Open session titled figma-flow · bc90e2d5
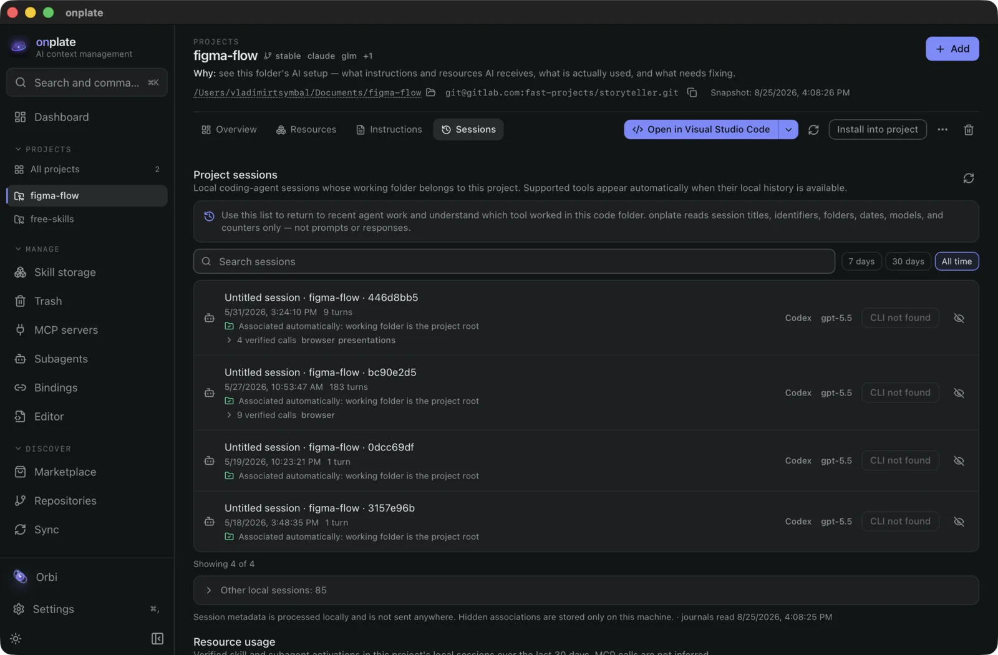Image resolution: width=998 pixels, height=655 pixels. [x=320, y=372]
